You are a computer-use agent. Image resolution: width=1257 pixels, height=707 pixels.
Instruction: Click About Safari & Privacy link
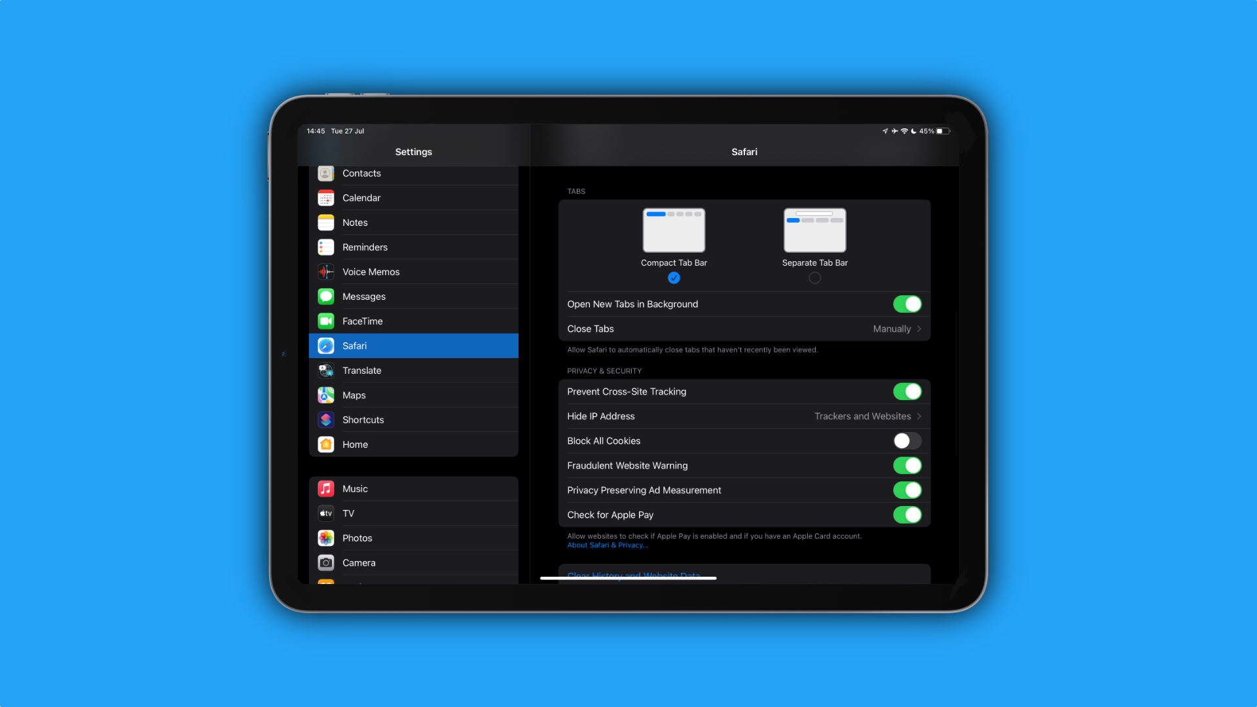coord(607,545)
